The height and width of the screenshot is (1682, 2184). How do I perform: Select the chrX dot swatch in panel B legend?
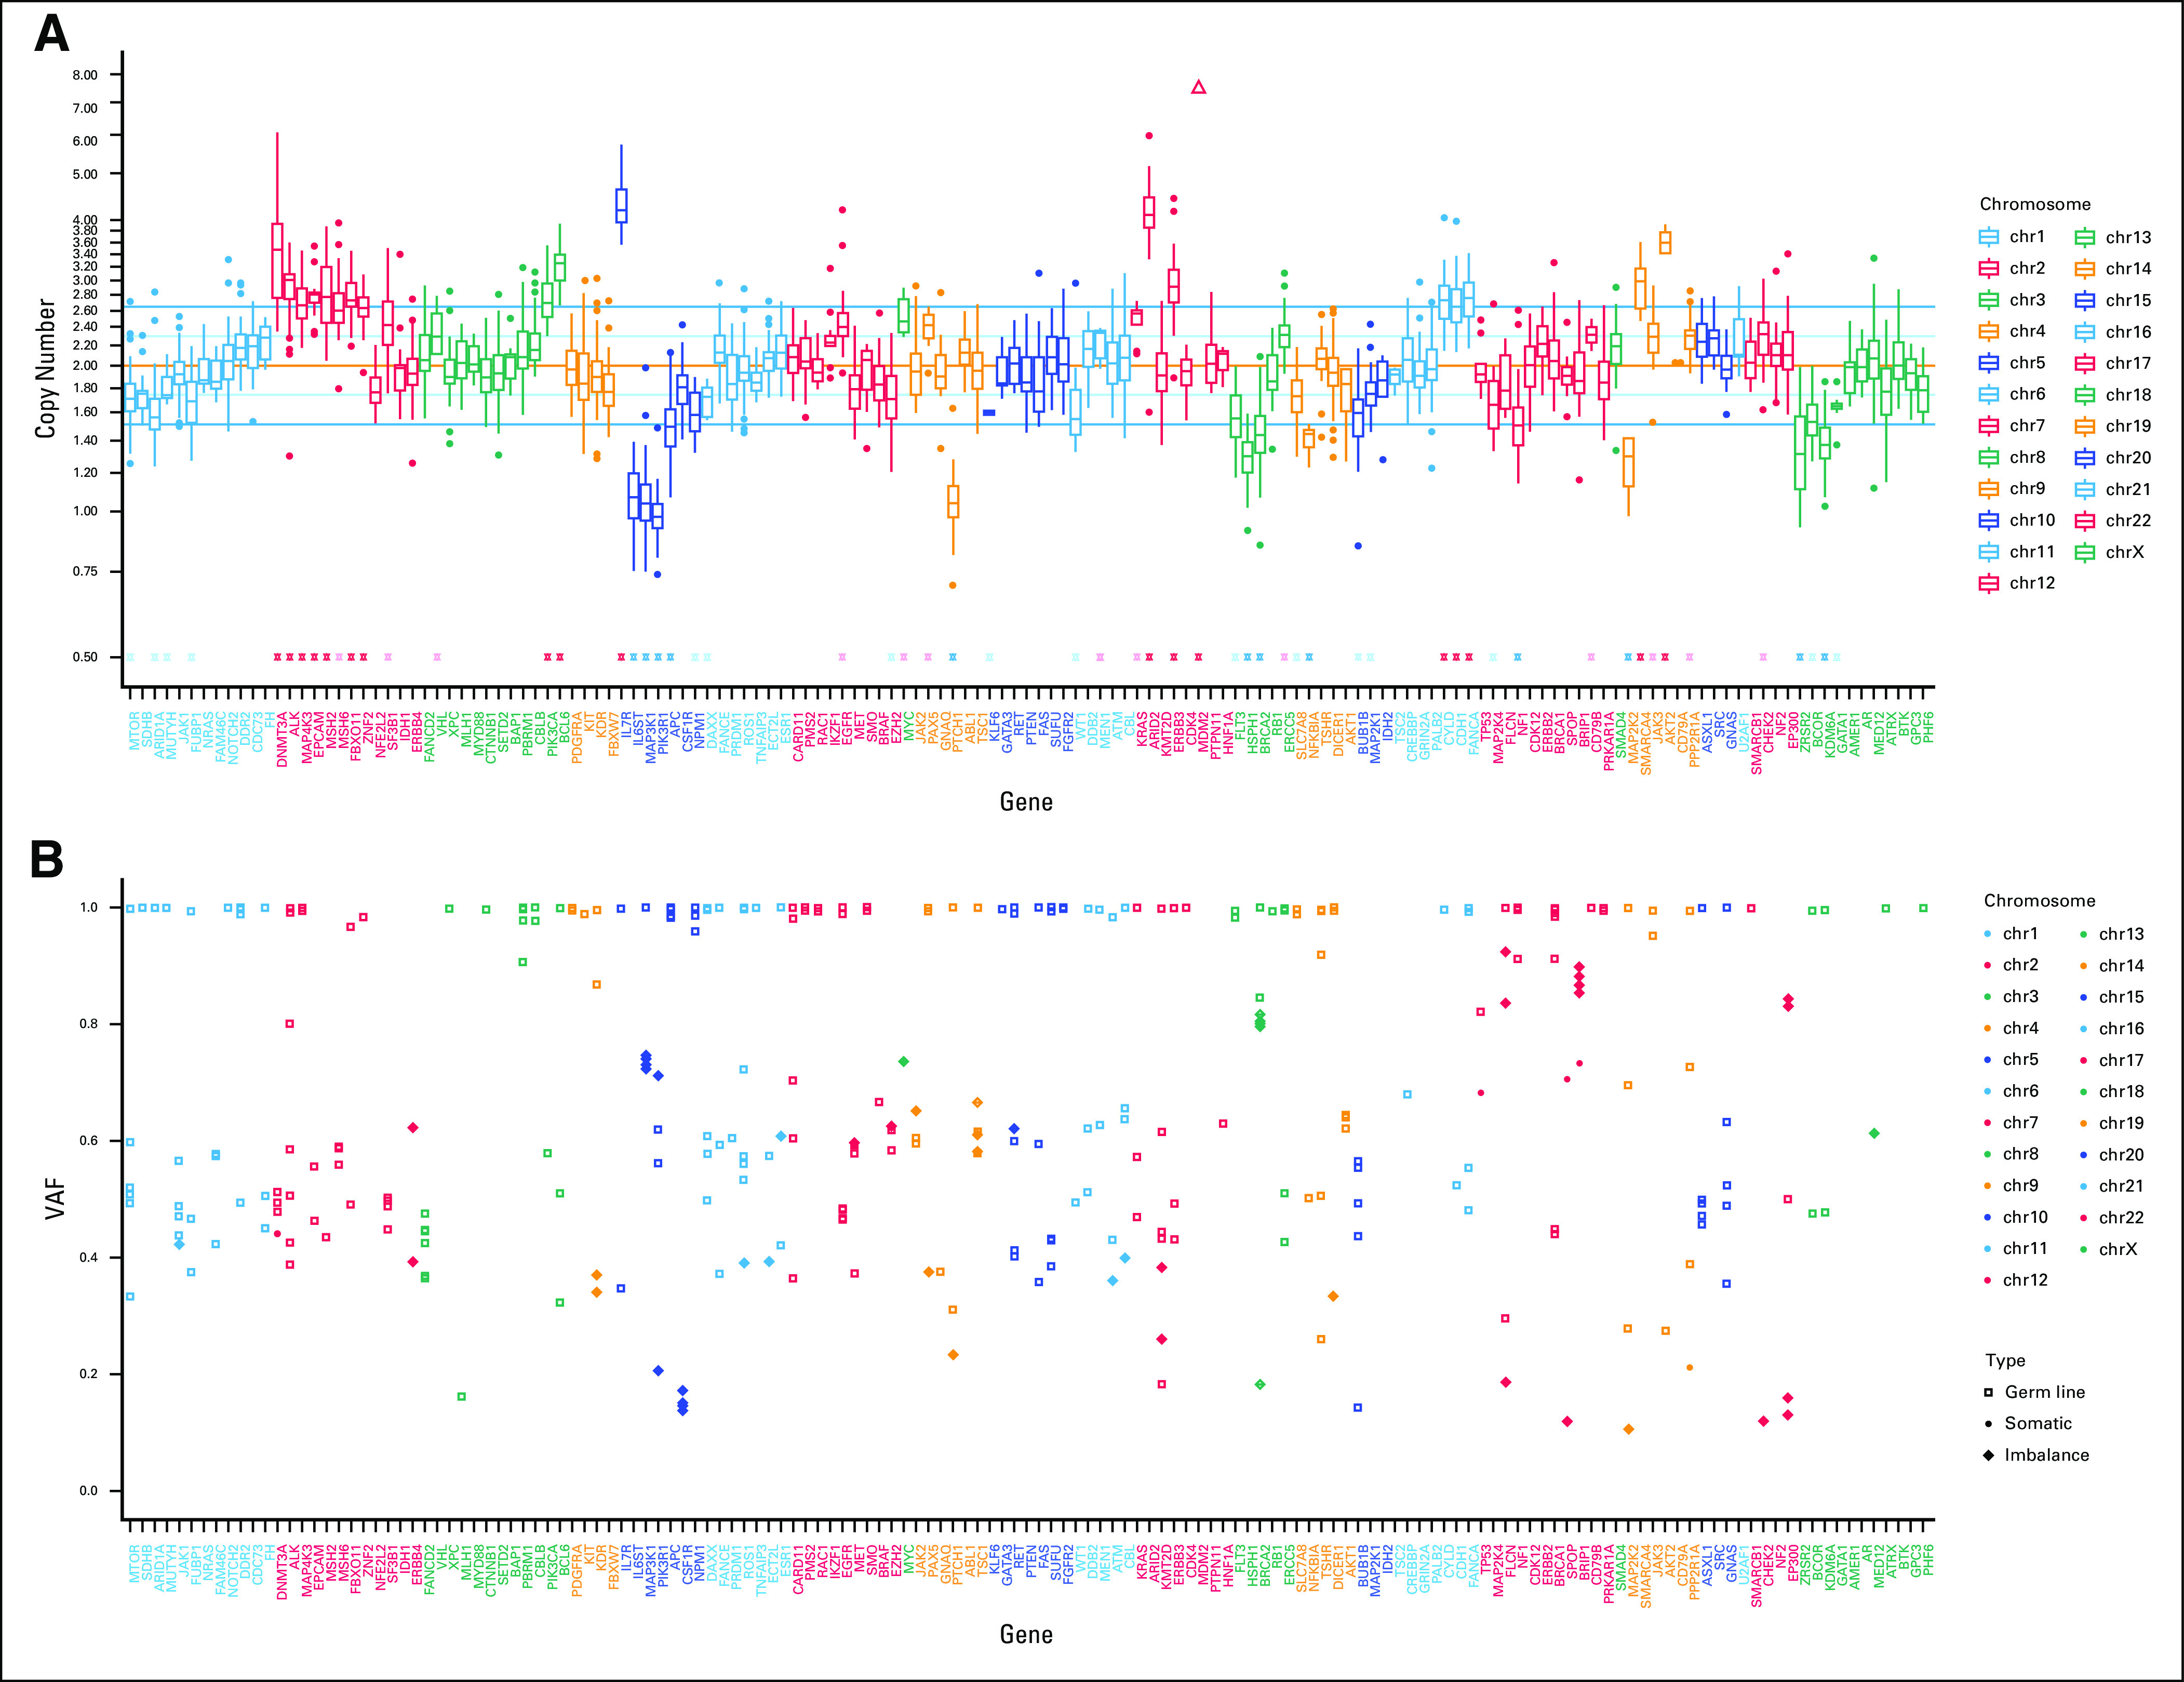tap(2084, 1249)
